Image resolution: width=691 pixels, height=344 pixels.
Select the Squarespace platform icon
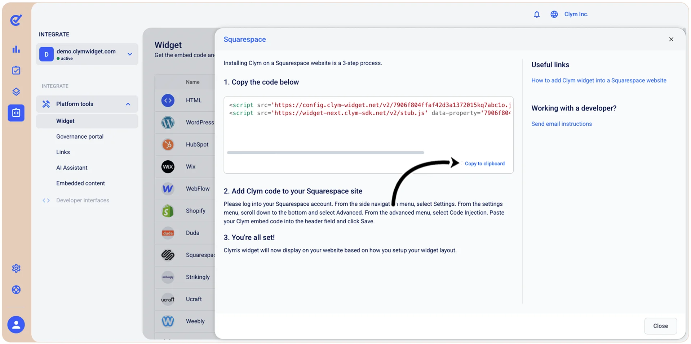(168, 255)
